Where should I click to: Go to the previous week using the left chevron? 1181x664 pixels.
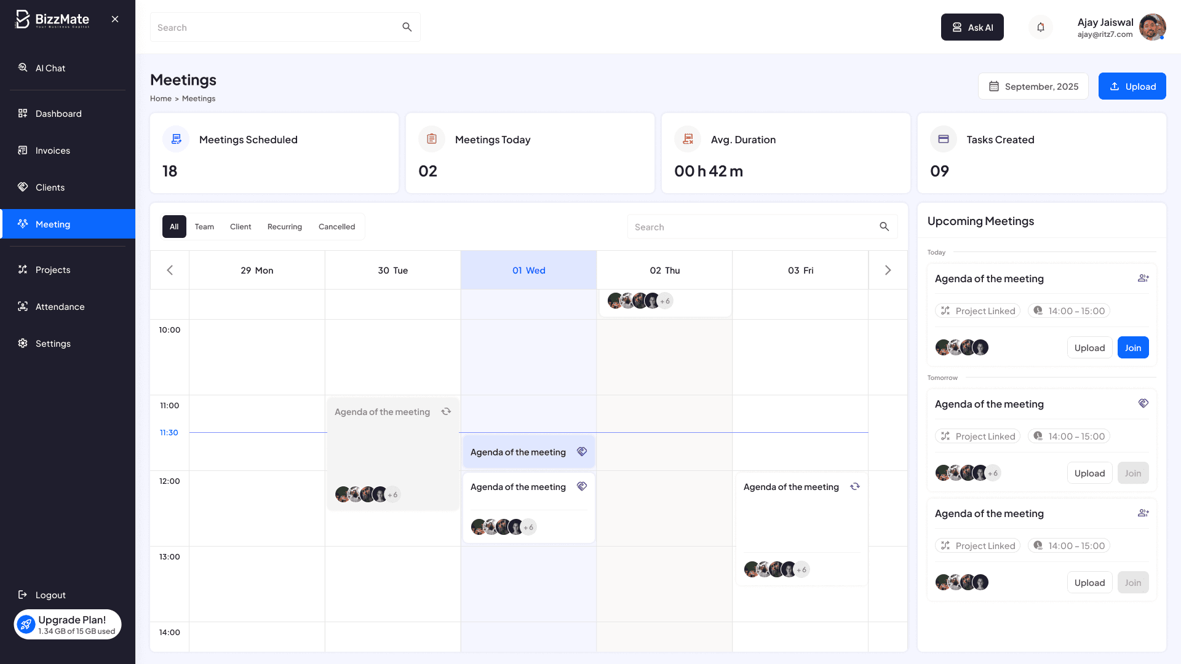pos(170,271)
